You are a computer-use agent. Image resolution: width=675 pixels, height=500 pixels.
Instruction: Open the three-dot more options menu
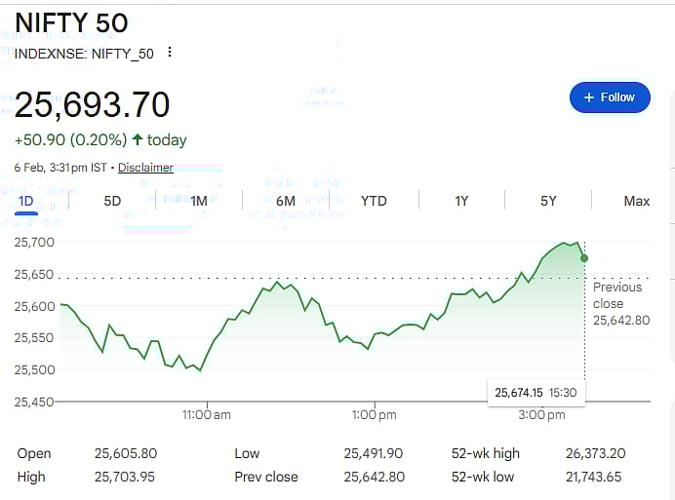(x=170, y=53)
